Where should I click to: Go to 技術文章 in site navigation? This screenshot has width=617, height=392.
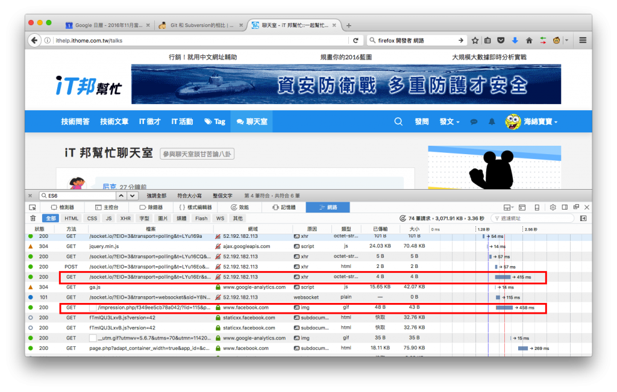(x=114, y=122)
